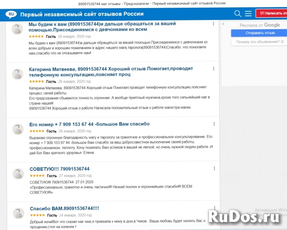
Task: Click the RU speech bubble site logo
Action: tap(11, 14)
